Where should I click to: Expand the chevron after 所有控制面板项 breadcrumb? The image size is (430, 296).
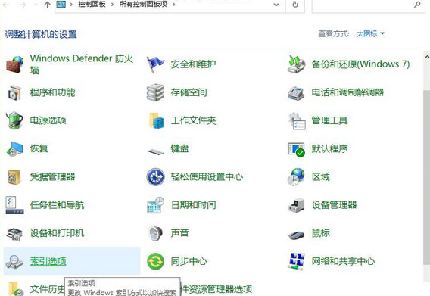(174, 5)
